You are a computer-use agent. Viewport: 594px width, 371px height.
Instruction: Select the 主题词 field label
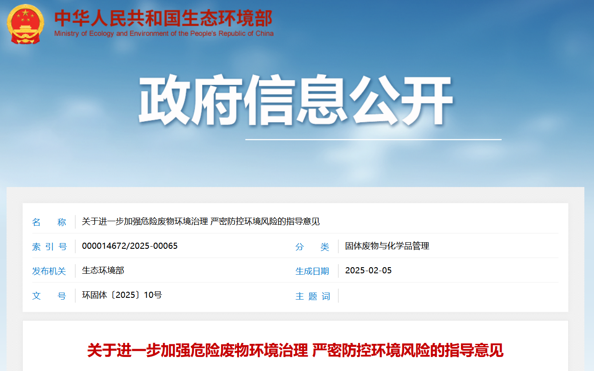click(313, 296)
